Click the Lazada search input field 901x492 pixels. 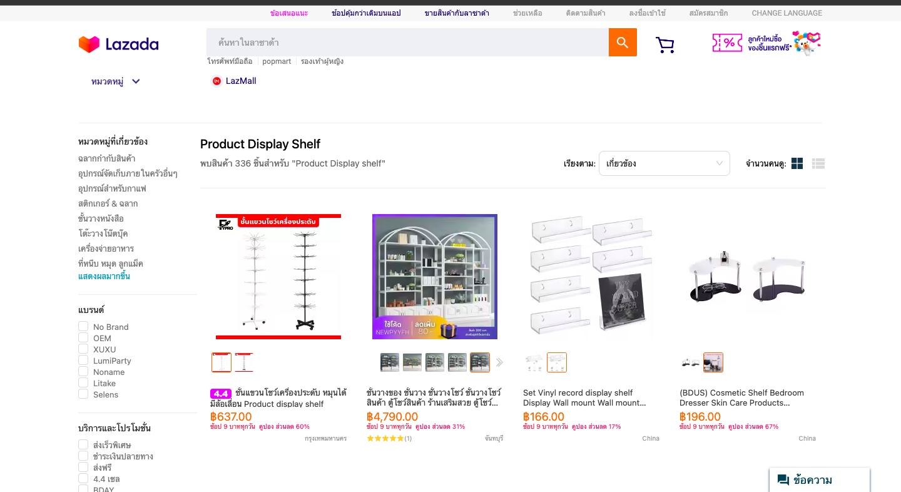(407, 43)
